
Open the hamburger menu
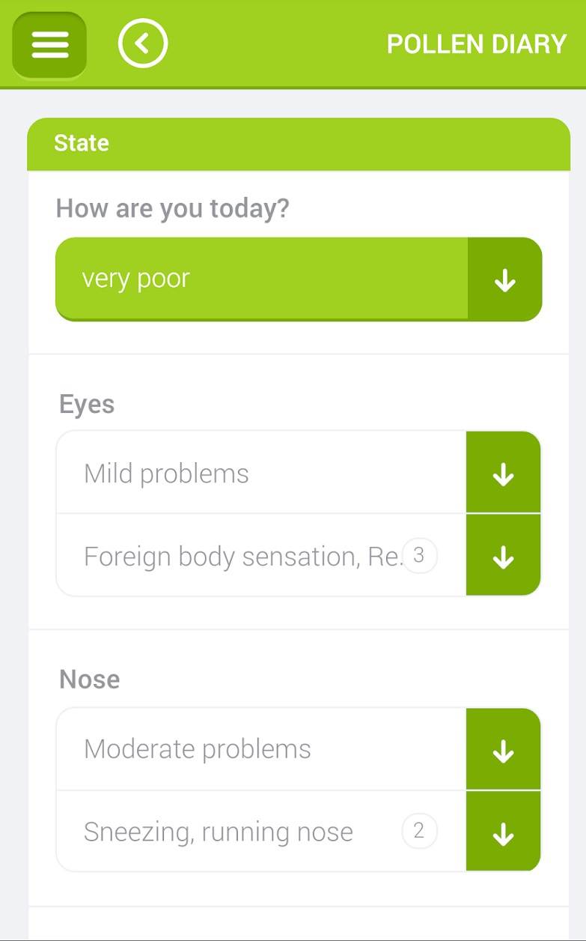coord(49,45)
